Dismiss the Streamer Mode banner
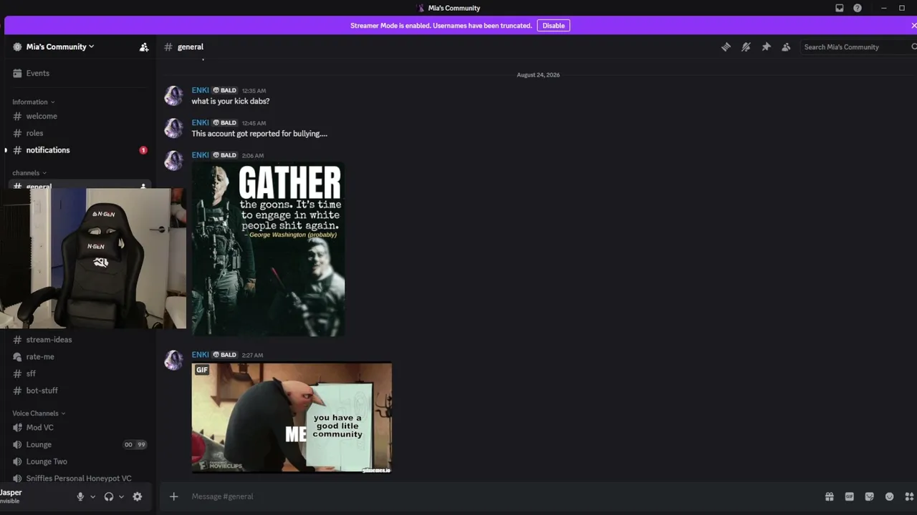917x515 pixels. [913, 26]
